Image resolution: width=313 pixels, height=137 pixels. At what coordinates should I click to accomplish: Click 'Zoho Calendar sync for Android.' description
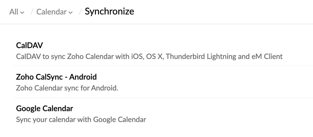click(67, 88)
